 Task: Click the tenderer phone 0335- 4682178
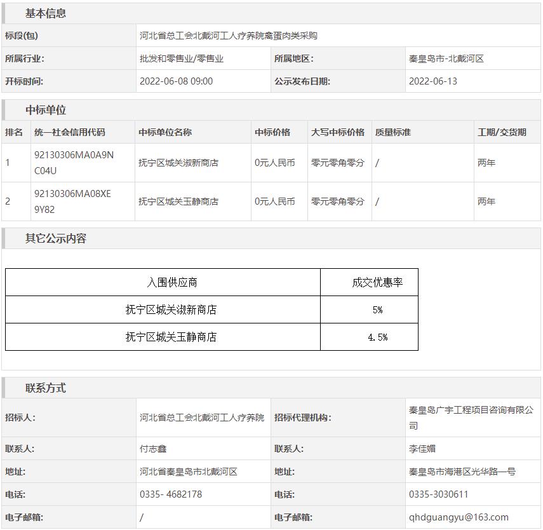(x=171, y=495)
